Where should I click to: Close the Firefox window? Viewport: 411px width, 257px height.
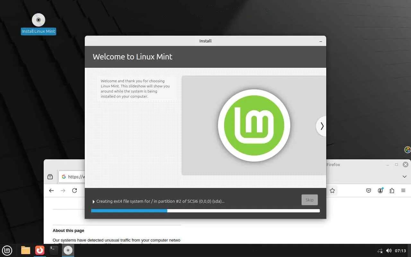click(406, 164)
